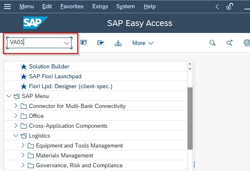Select the Solution Builder favorite

(x=49, y=66)
